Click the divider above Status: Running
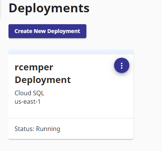The image size is (162, 151). pos(71,118)
